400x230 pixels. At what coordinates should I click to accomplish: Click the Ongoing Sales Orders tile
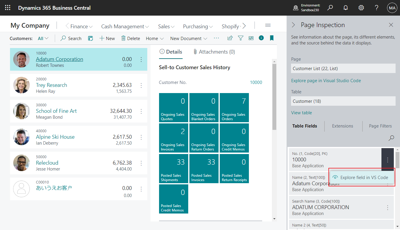[x=234, y=107]
